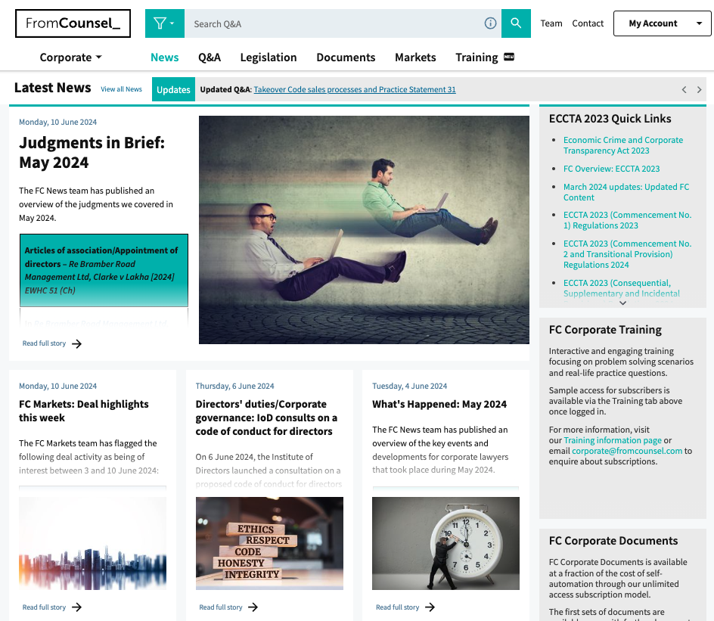Expand the ECCTA Quick Links list chevron
Screen dimensions: 714x621
622,303
